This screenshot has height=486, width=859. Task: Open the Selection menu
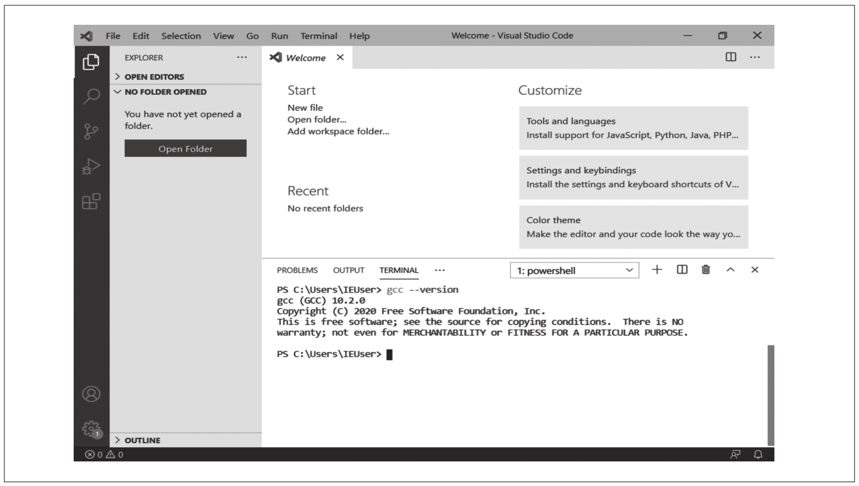(x=181, y=36)
